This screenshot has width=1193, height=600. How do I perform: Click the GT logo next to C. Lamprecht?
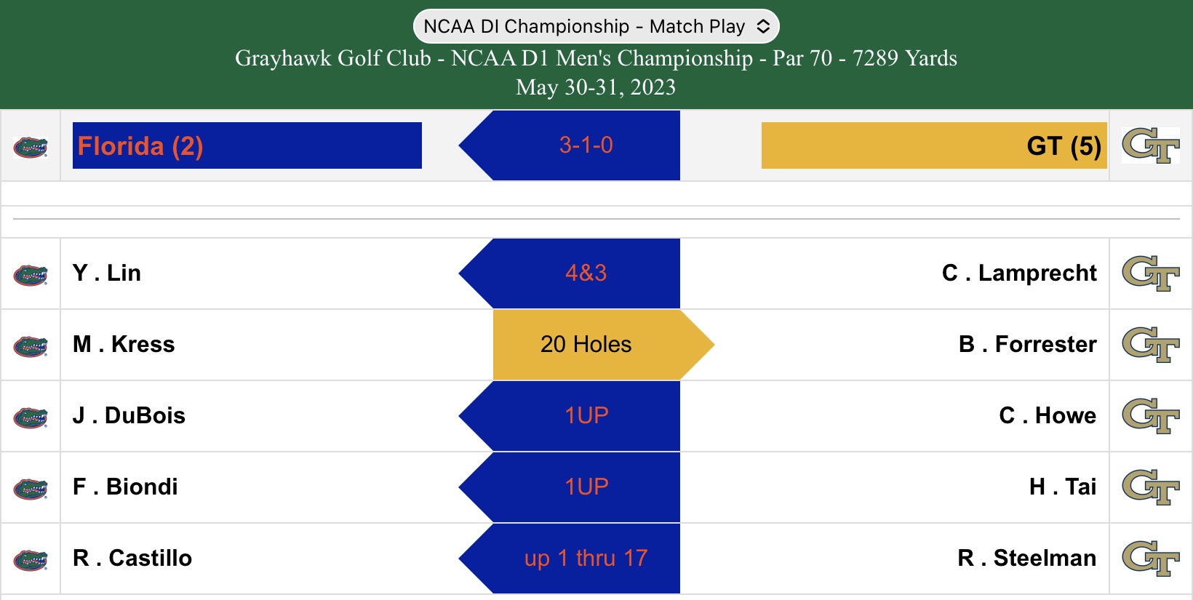(x=1150, y=273)
